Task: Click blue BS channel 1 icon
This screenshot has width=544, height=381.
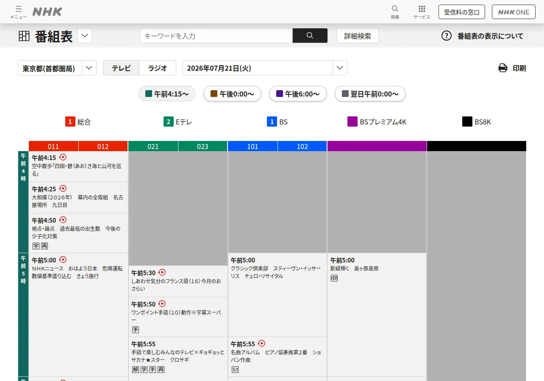Action: (272, 121)
